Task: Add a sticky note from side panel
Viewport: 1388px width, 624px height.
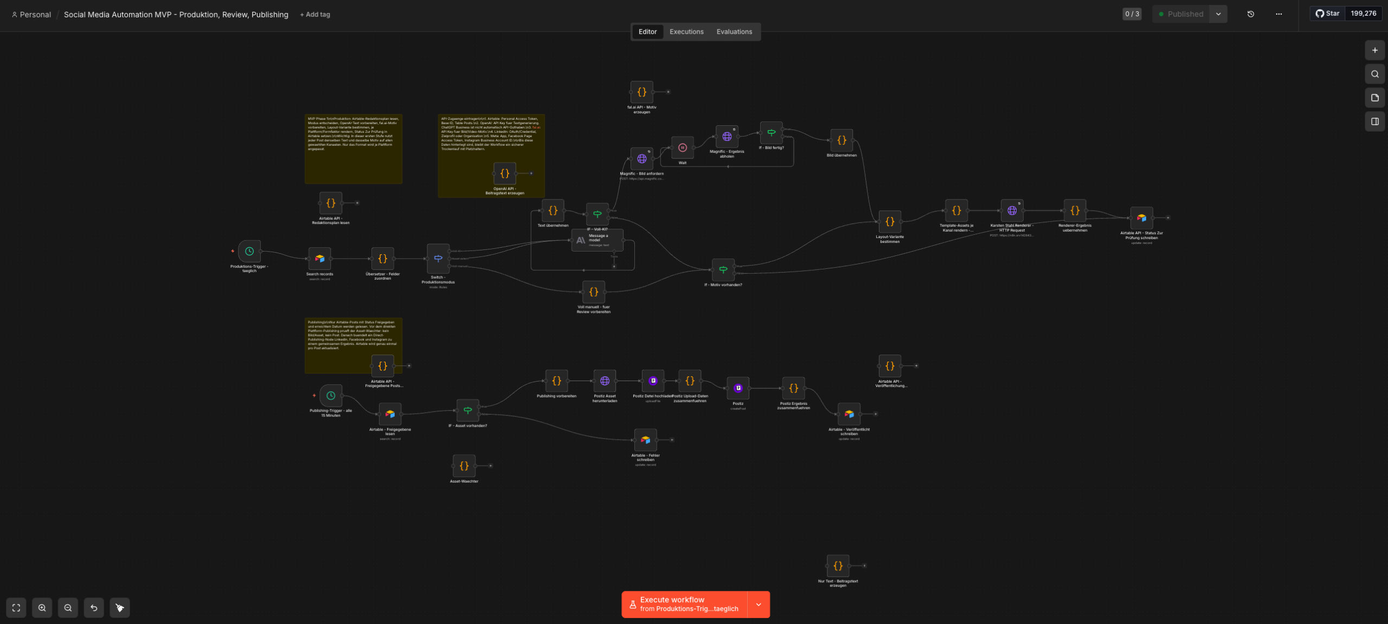Action: pyautogui.click(x=1375, y=98)
